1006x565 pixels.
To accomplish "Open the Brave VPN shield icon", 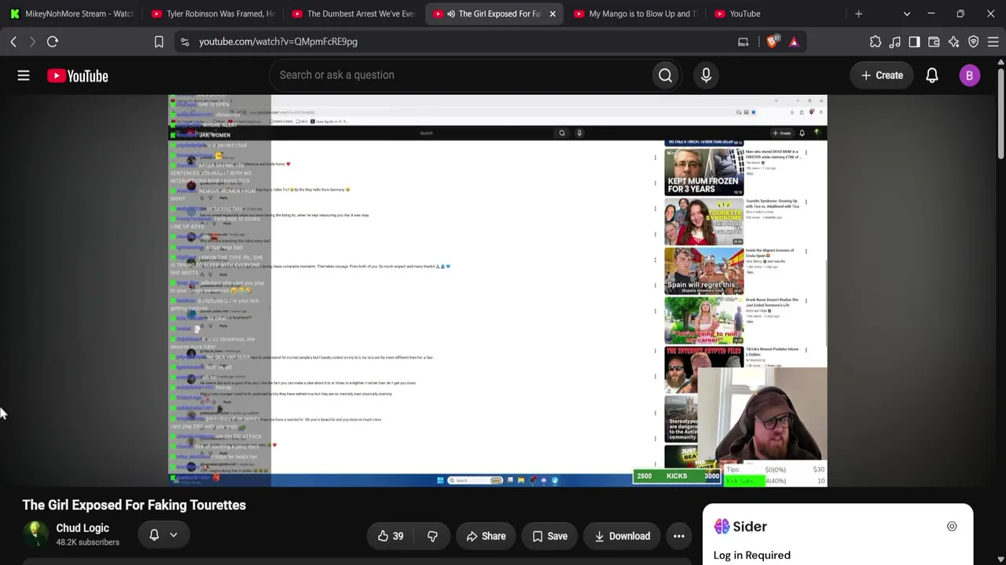I will [973, 42].
